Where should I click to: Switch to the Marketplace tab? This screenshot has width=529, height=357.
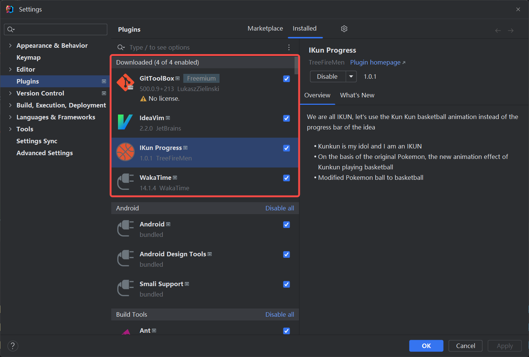pos(265,28)
